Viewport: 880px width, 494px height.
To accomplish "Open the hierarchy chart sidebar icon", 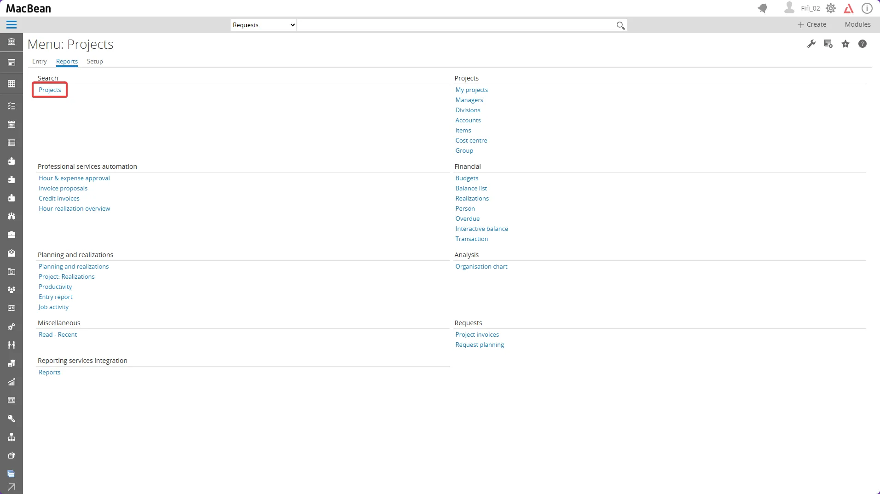I will click(12, 437).
